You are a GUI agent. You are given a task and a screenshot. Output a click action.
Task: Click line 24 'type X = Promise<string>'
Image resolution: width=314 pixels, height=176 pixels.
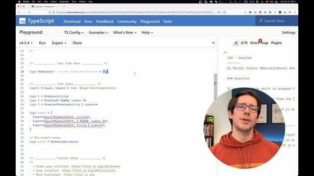point(49,96)
